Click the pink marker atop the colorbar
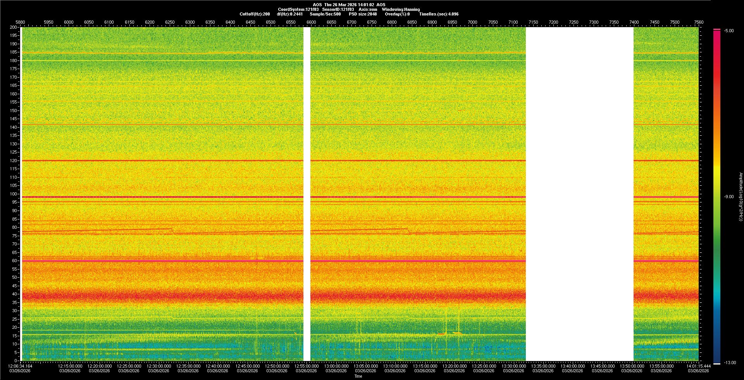The height and width of the screenshot is (380, 744). click(x=717, y=29)
